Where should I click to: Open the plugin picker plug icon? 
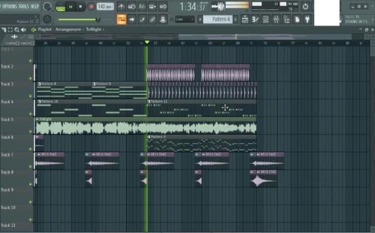pyautogui.click(x=307, y=19)
